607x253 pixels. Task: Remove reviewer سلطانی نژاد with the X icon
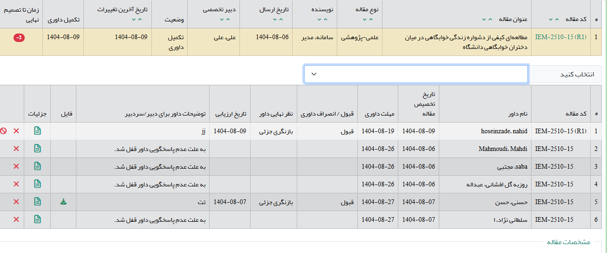[x=16, y=219]
